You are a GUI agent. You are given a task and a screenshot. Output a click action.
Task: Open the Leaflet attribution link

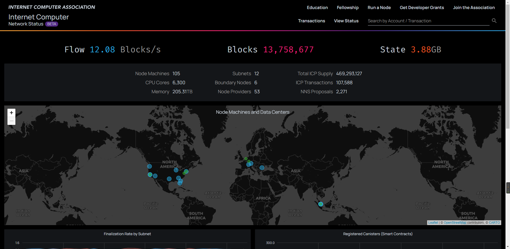click(433, 223)
